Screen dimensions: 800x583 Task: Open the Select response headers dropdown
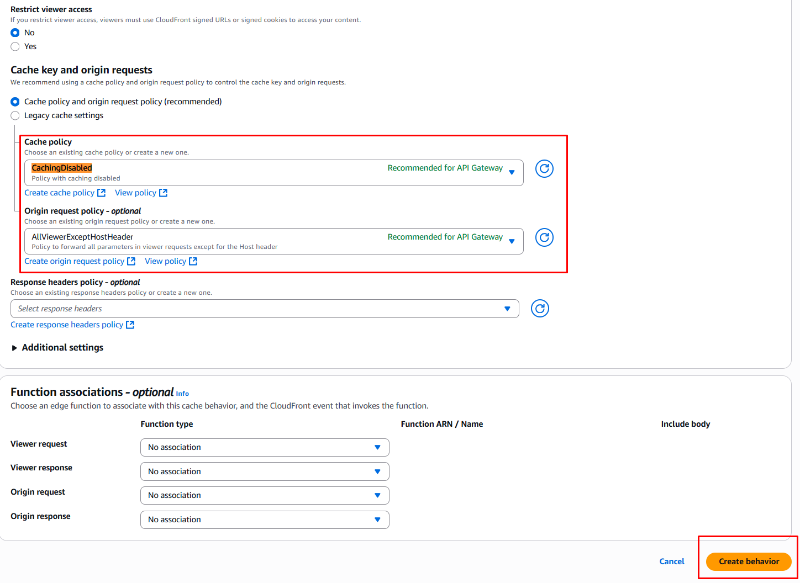click(264, 309)
